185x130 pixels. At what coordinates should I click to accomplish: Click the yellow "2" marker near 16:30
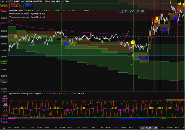[132, 42]
